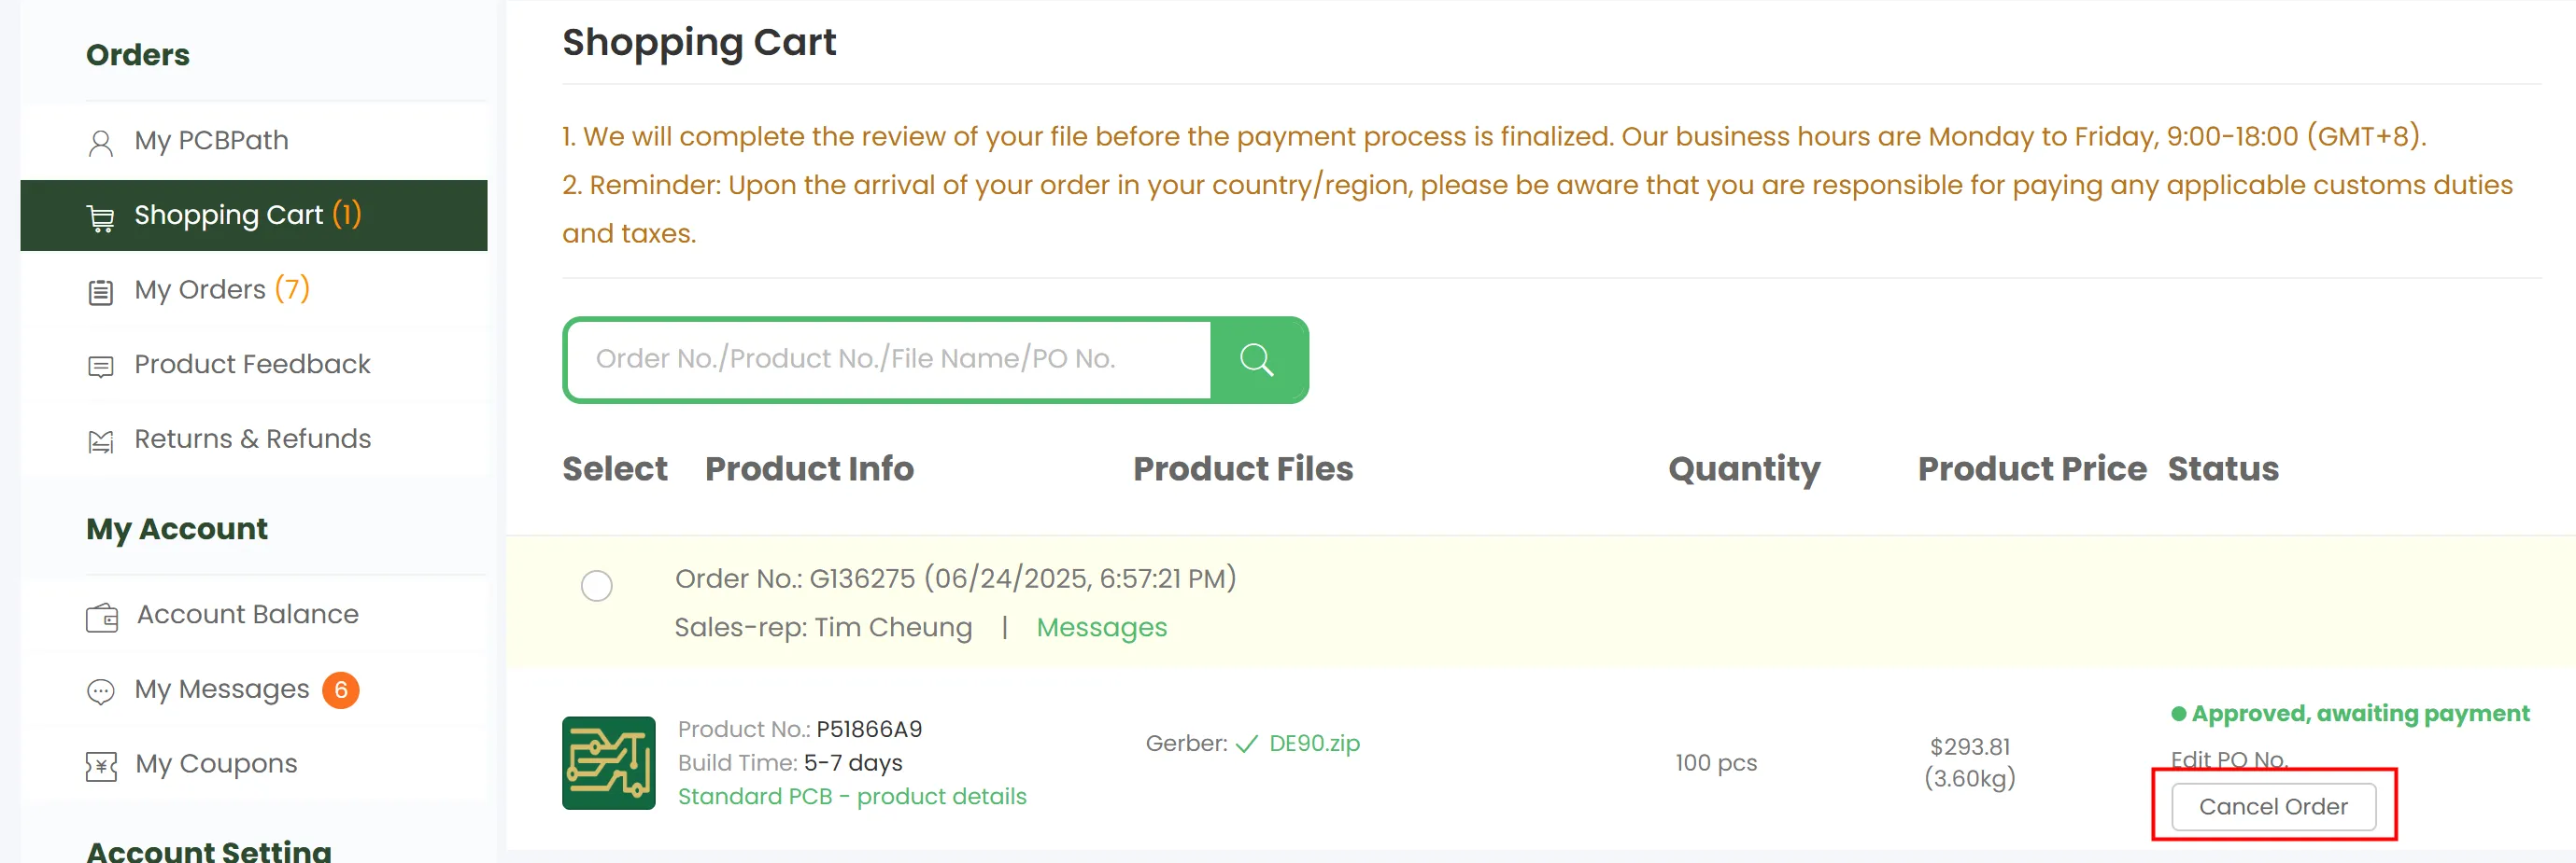The height and width of the screenshot is (863, 2576).
Task: Go to My Orders page
Action: click(200, 289)
